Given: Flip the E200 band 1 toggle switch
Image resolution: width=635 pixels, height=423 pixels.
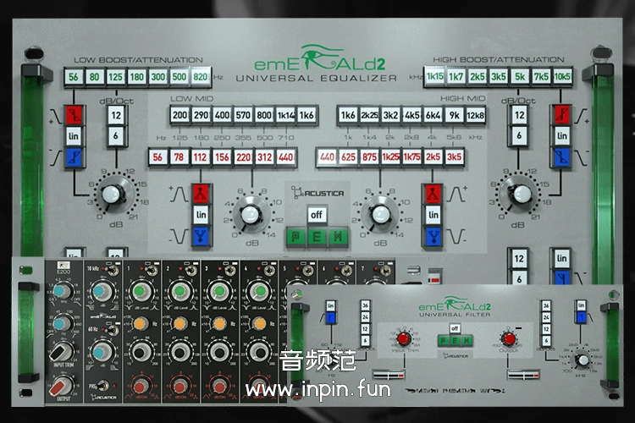Looking at the screenshot, I should tap(151, 271).
